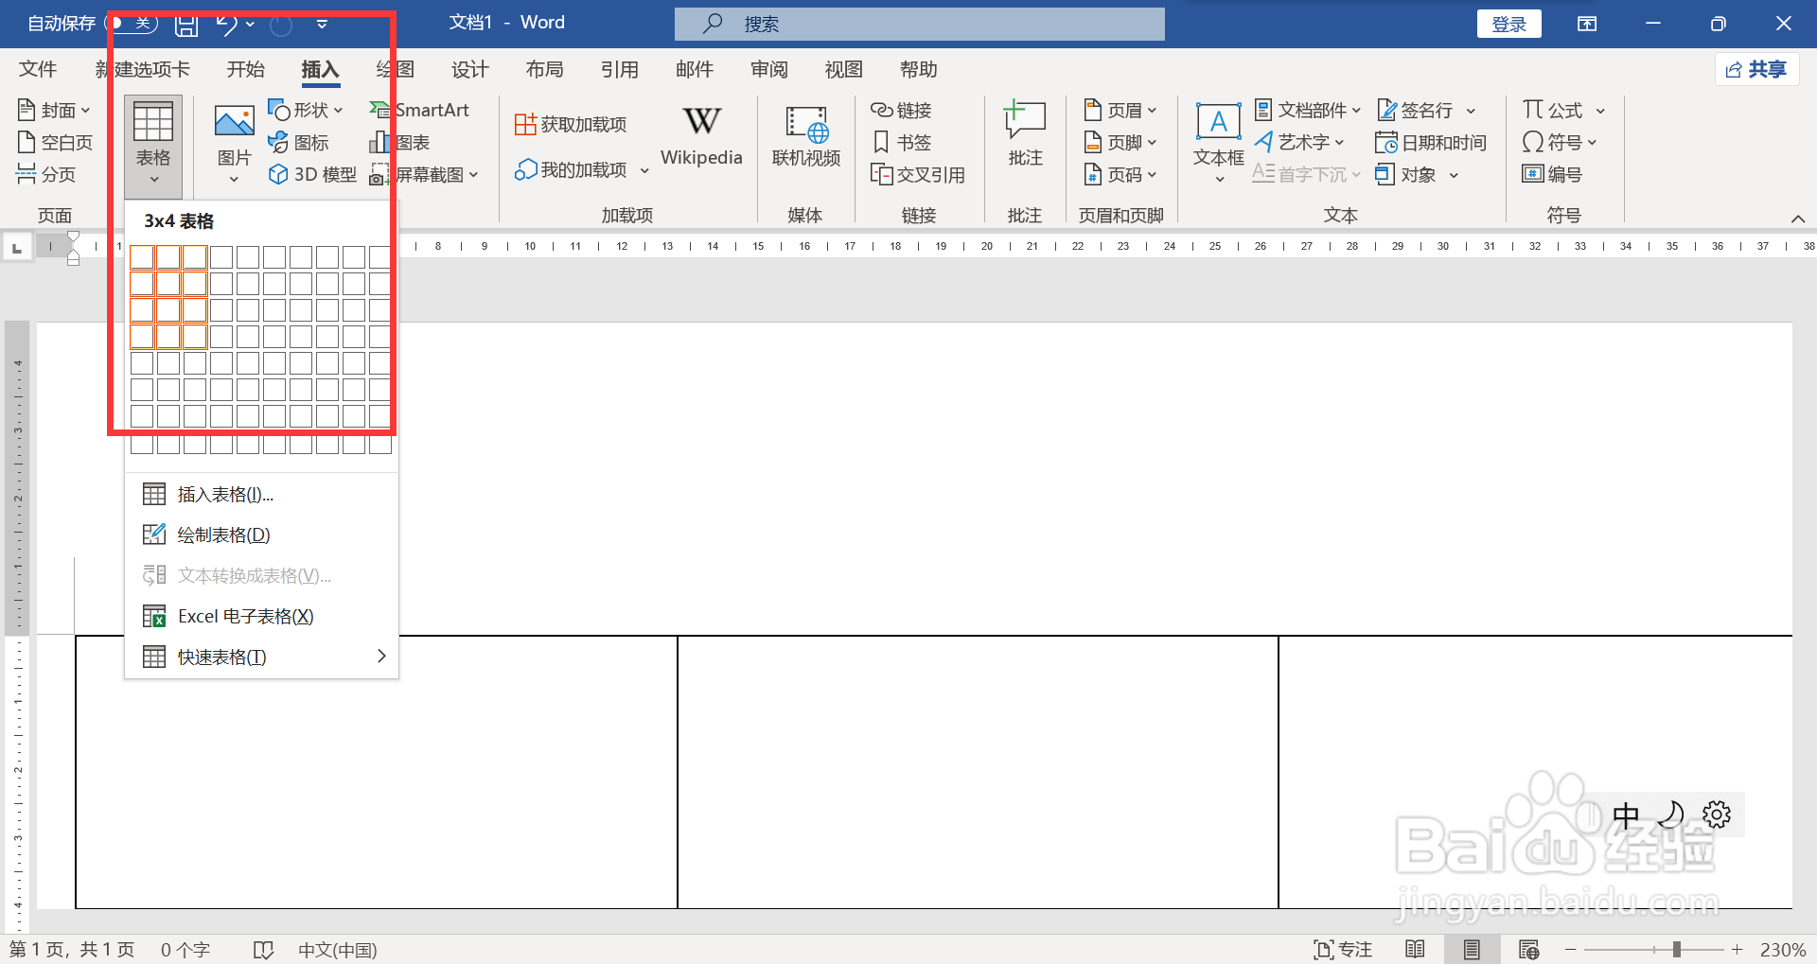This screenshot has width=1817, height=964.
Task: Click the zoom out minus button
Action: click(x=1571, y=949)
